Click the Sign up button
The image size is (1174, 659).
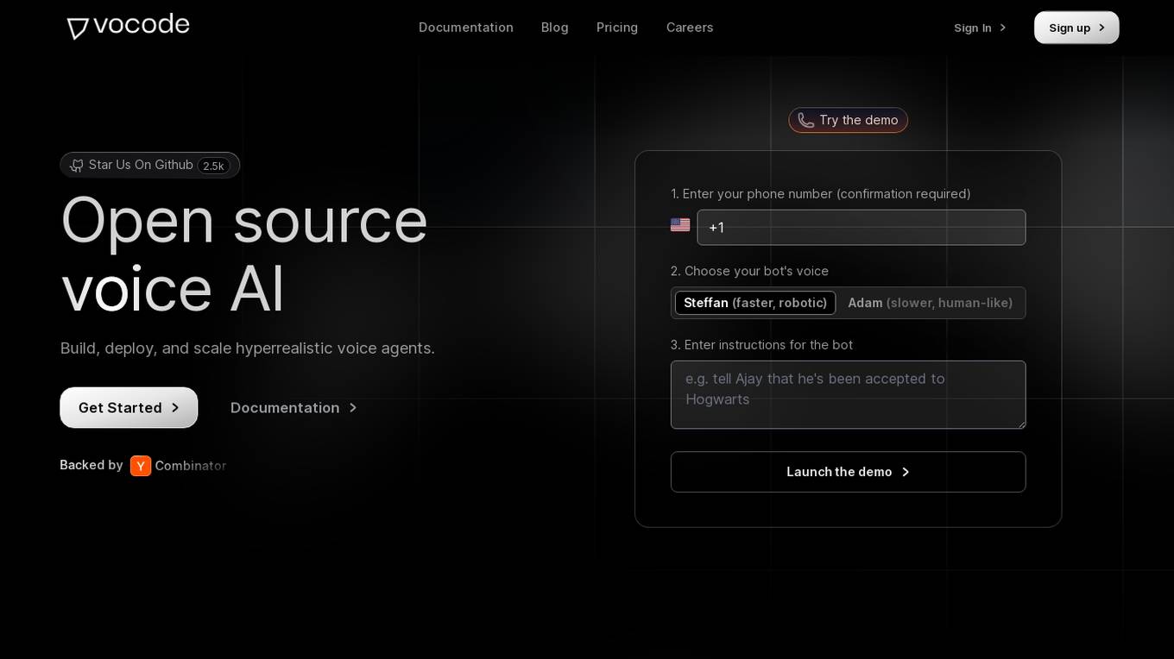(1076, 28)
